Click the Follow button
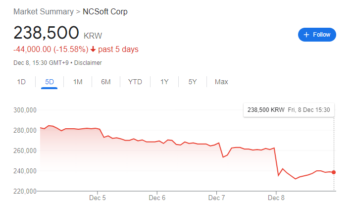The image size is (355, 205). pos(317,35)
